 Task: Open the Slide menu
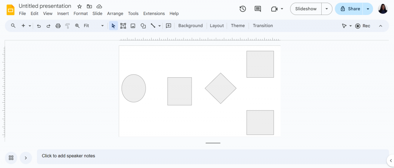click(x=97, y=13)
